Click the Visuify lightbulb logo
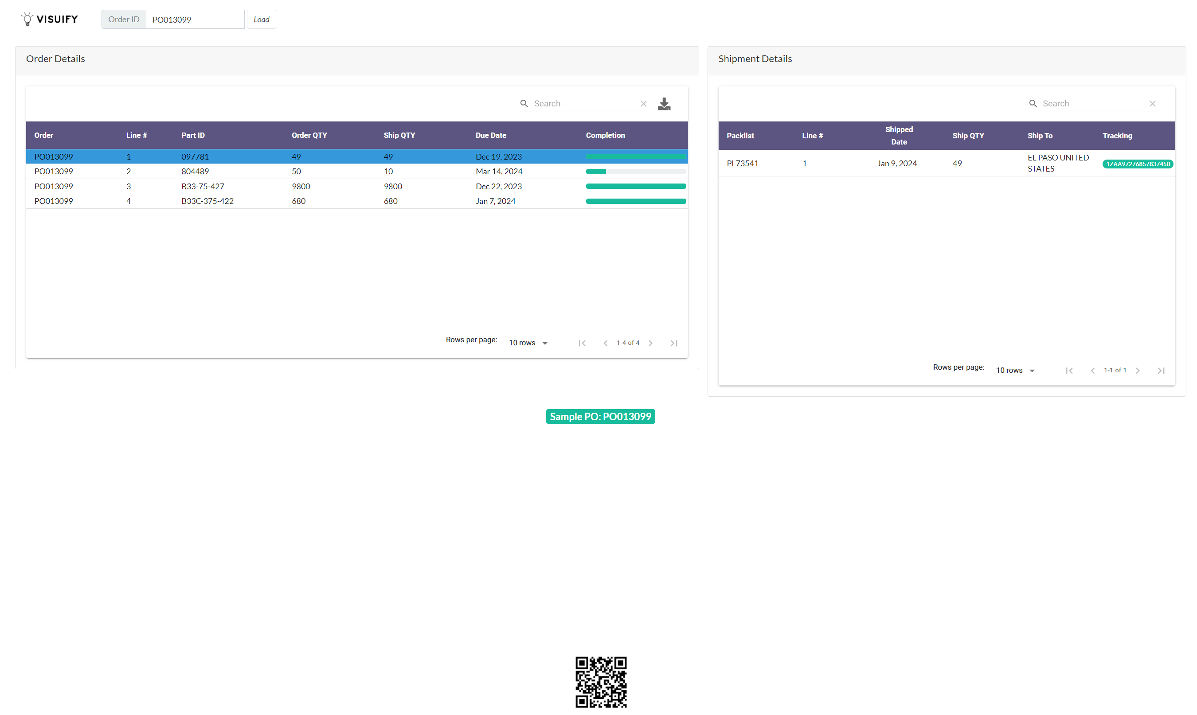Image resolution: width=1197 pixels, height=715 pixels. pyautogui.click(x=49, y=19)
